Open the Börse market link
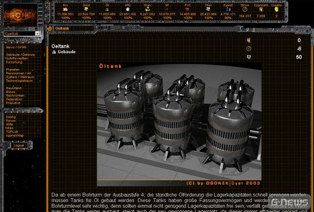This screenshot has width=314, height=212. pos(10,92)
